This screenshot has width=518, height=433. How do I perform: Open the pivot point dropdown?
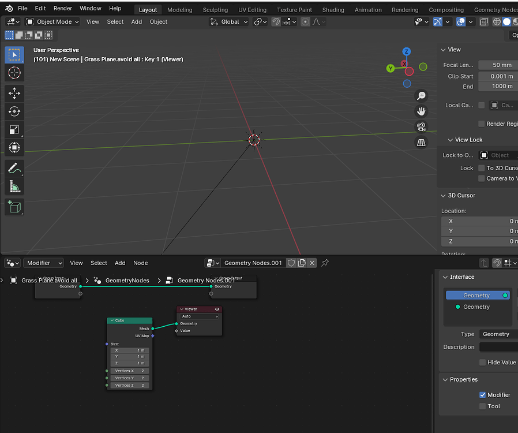coord(260,22)
